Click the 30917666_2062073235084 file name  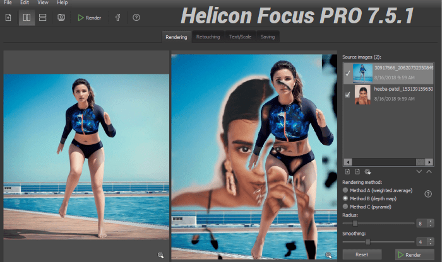click(403, 68)
